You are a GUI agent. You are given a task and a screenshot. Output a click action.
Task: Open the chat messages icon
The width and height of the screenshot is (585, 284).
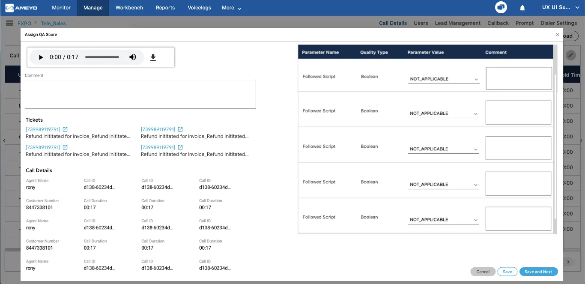(501, 8)
